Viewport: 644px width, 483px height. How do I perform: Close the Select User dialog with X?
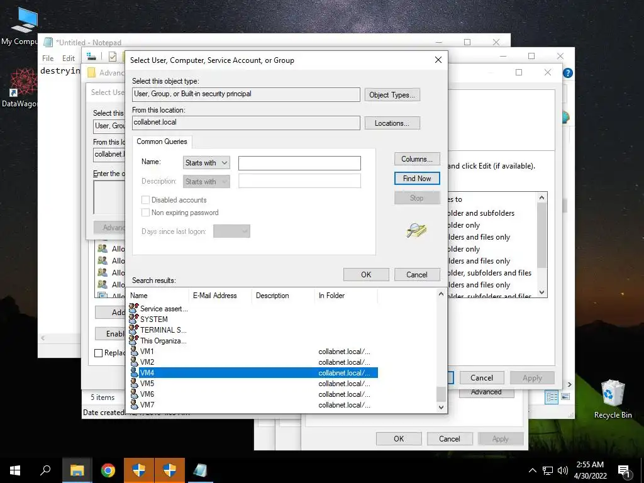[438, 60]
